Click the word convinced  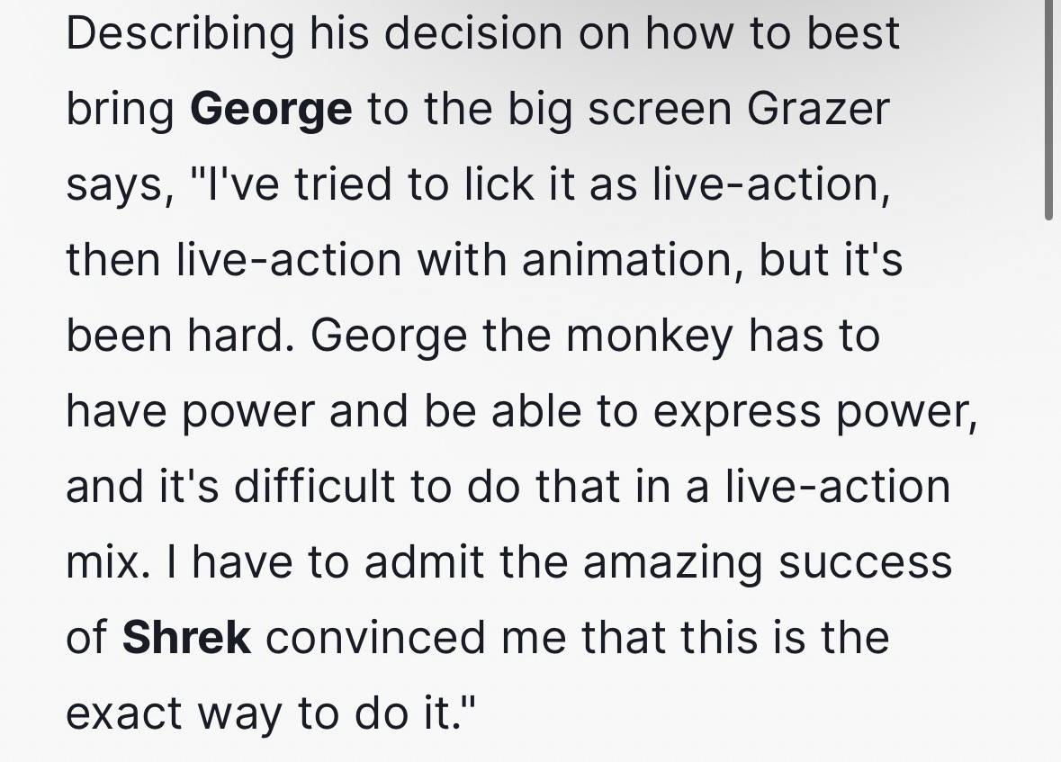click(377, 638)
